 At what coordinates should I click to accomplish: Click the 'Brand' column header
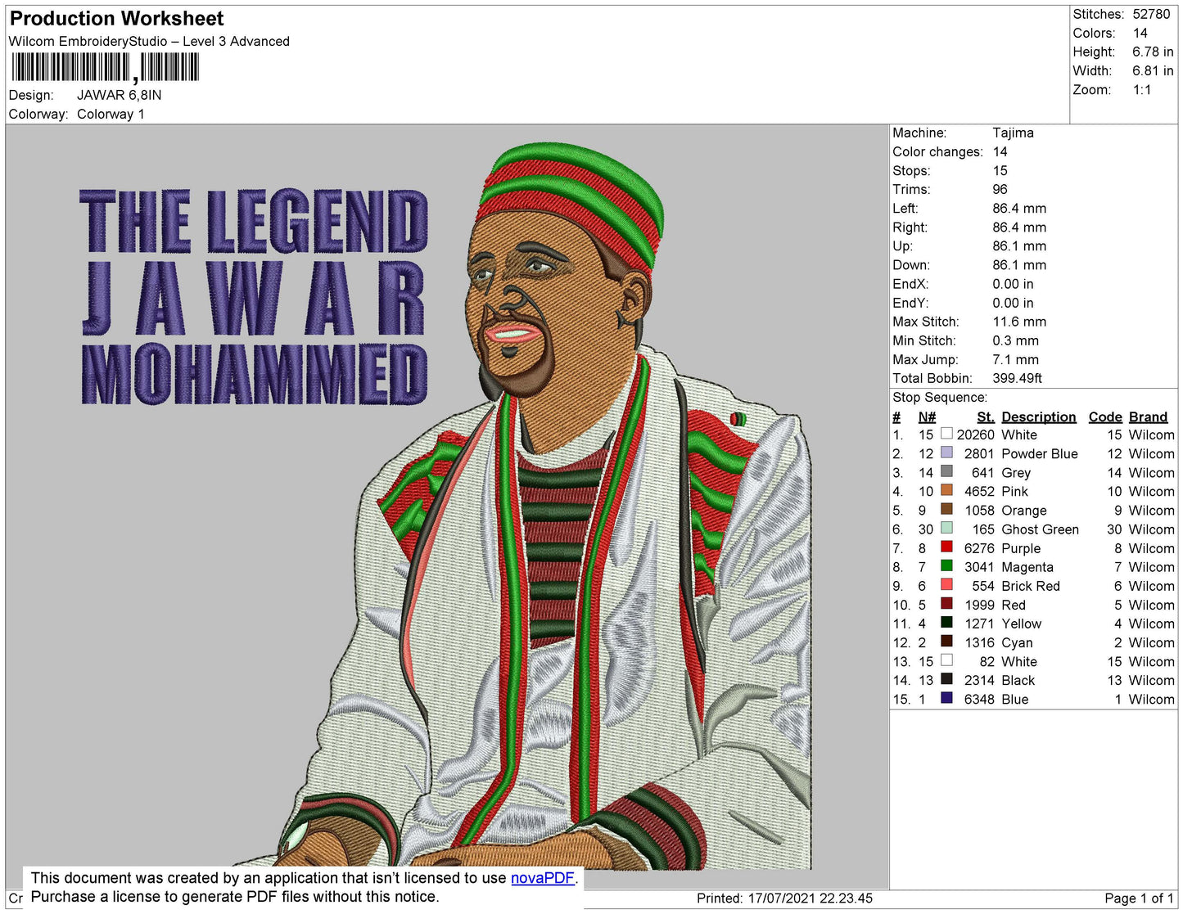(x=1148, y=416)
